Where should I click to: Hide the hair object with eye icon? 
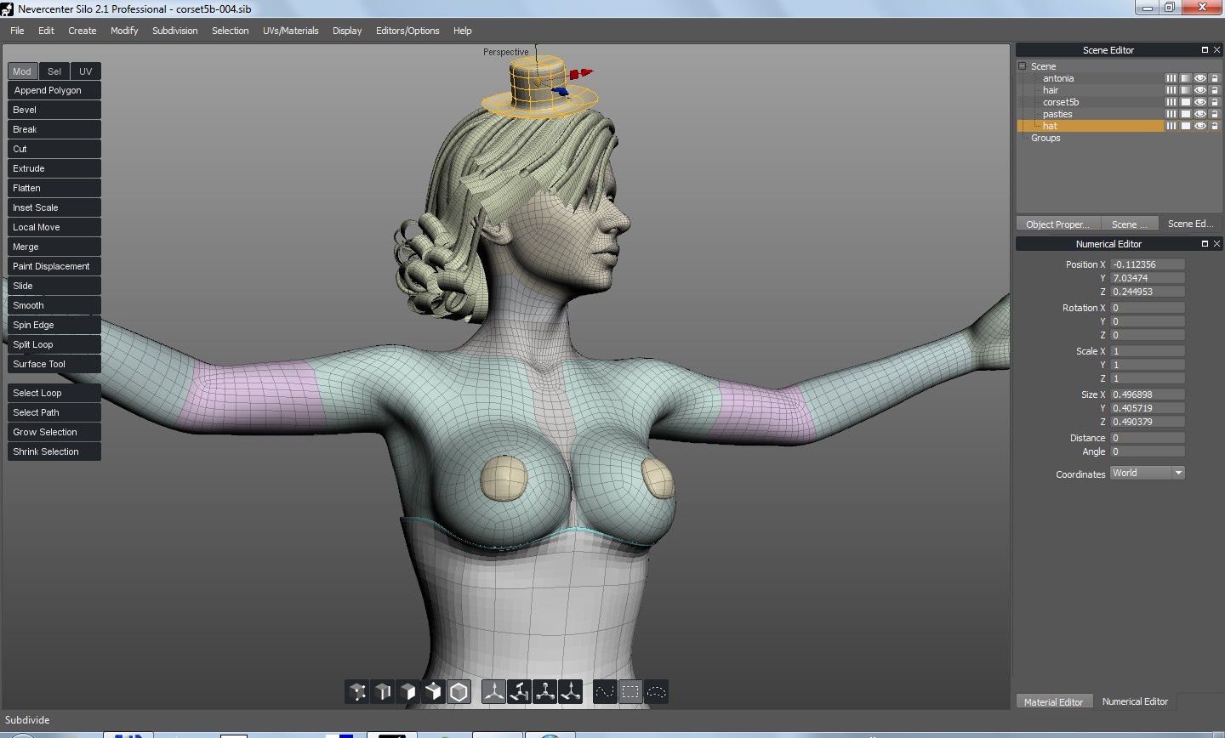pyautogui.click(x=1199, y=90)
